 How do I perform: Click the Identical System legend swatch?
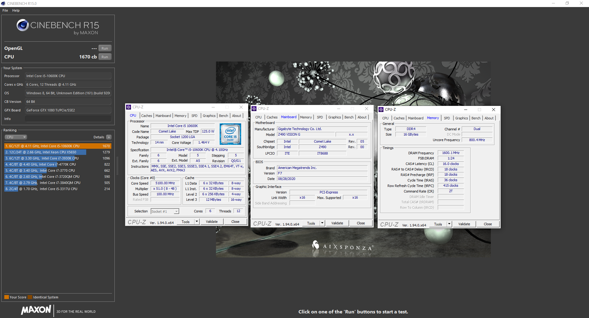(30, 297)
